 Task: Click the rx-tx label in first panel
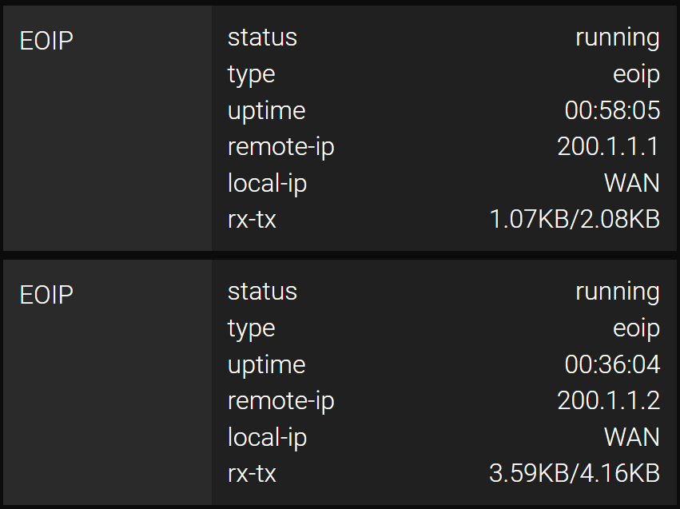pos(252,220)
